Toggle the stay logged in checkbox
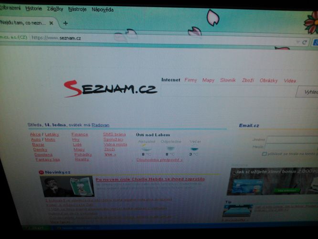This screenshot has width=318, height=239. click(264, 154)
